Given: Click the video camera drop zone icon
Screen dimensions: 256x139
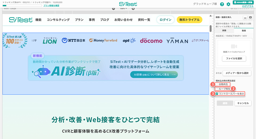Looking at the screenshot, I should pos(234,46).
